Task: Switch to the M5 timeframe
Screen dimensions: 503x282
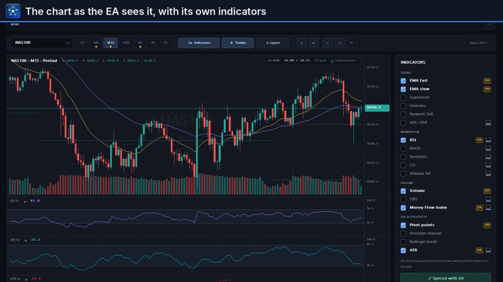Action: (x=96, y=43)
